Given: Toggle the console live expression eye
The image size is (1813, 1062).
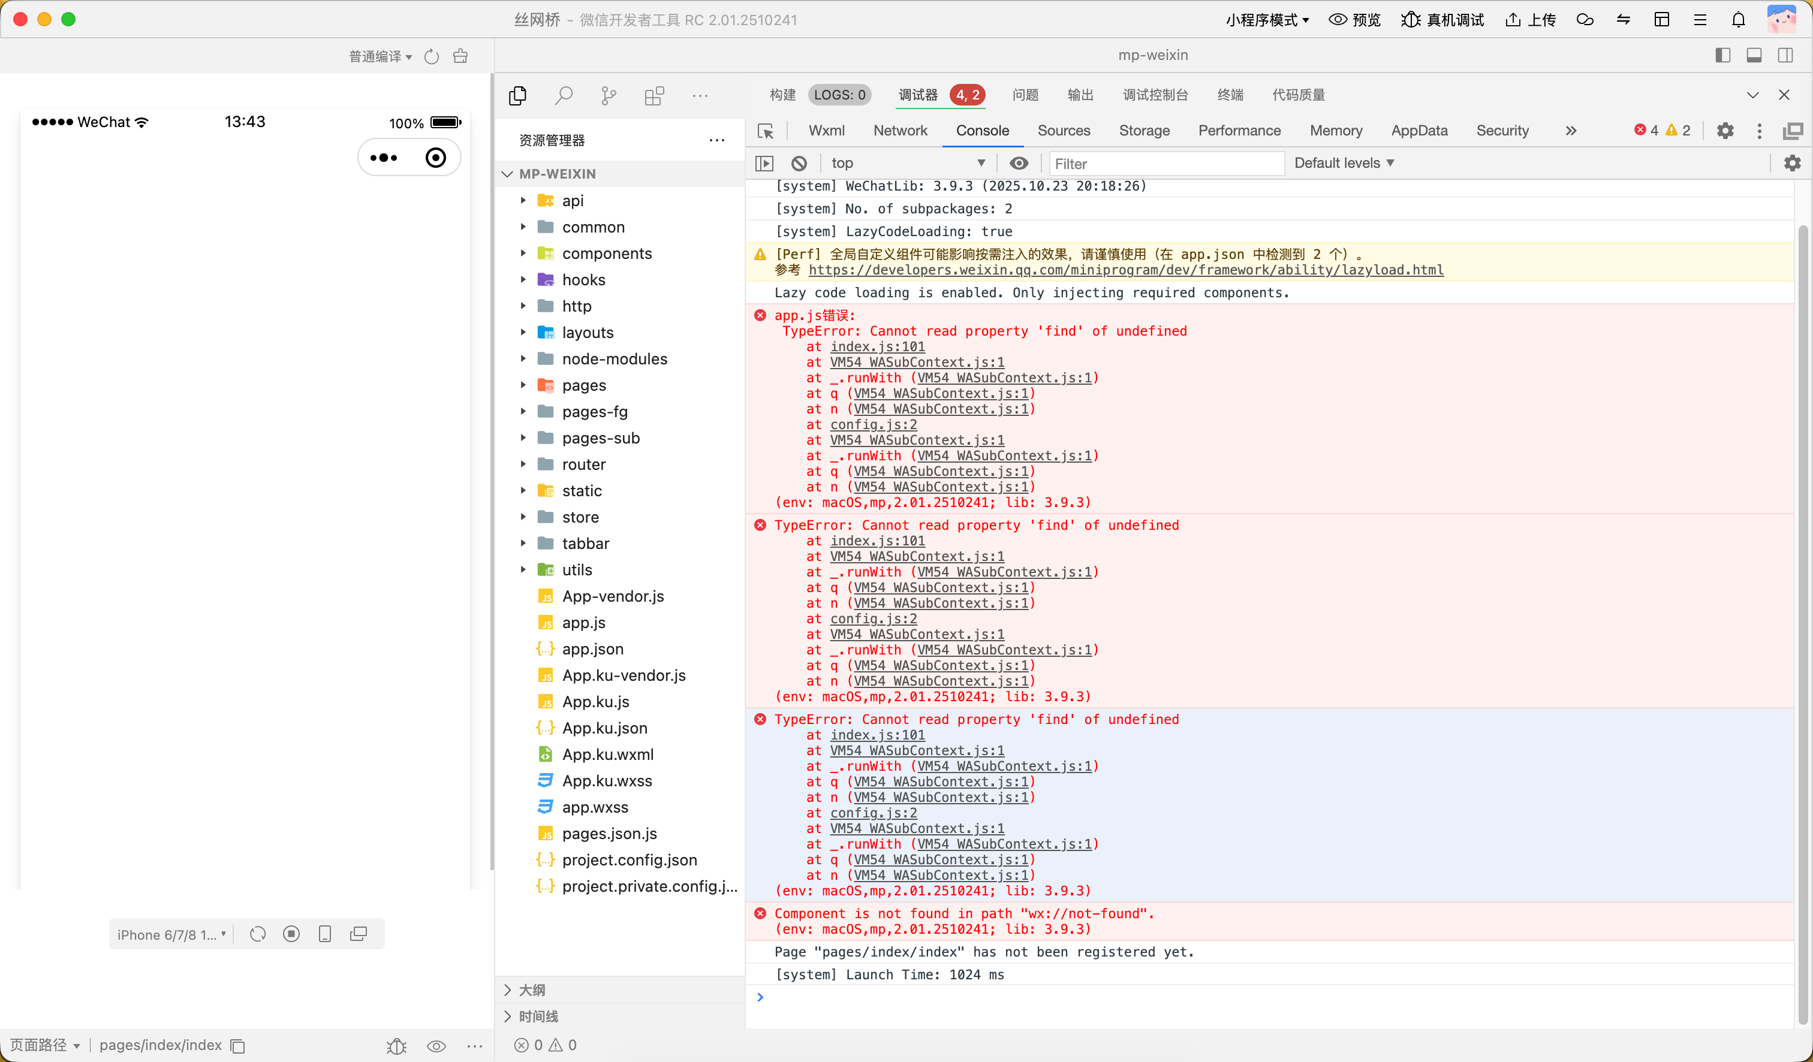Looking at the screenshot, I should pos(1018,163).
